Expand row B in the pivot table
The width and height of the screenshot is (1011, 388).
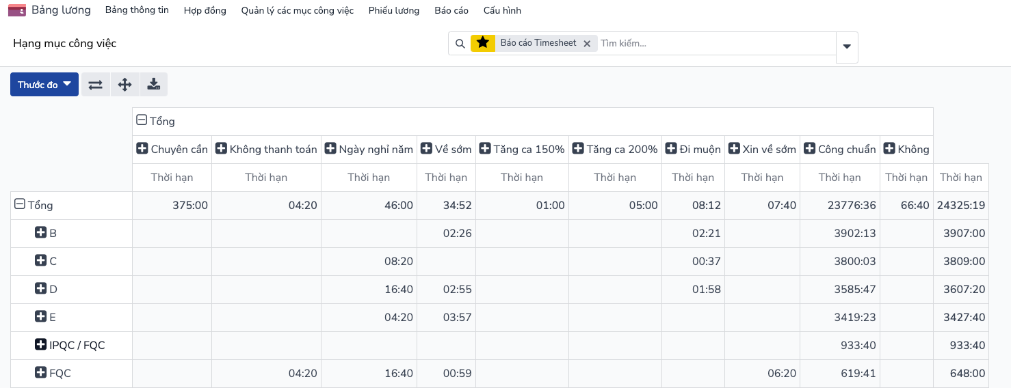(40, 233)
